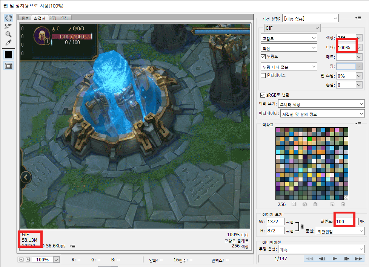Switch to the 최적화 tab
The image size is (369, 267).
(x=40, y=18)
